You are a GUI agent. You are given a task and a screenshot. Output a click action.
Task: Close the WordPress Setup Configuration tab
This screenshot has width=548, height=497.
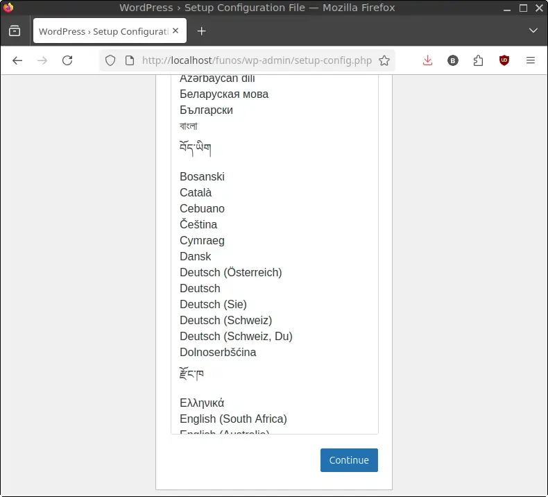175,31
